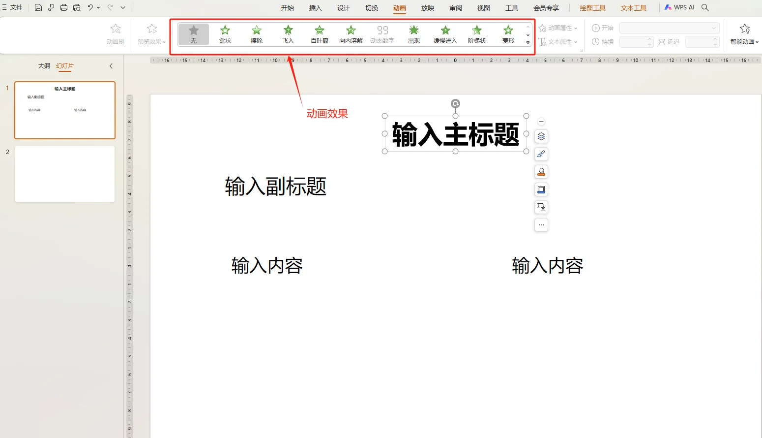762x438 pixels.
Task: Increase the 延迟 delay value with its stepper
Action: [x=715, y=39]
